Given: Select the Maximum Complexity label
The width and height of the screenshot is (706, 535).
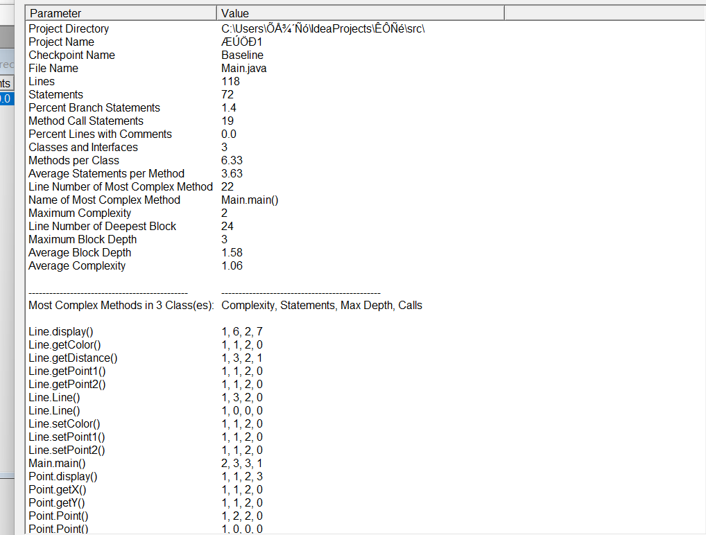Looking at the screenshot, I should (80, 213).
